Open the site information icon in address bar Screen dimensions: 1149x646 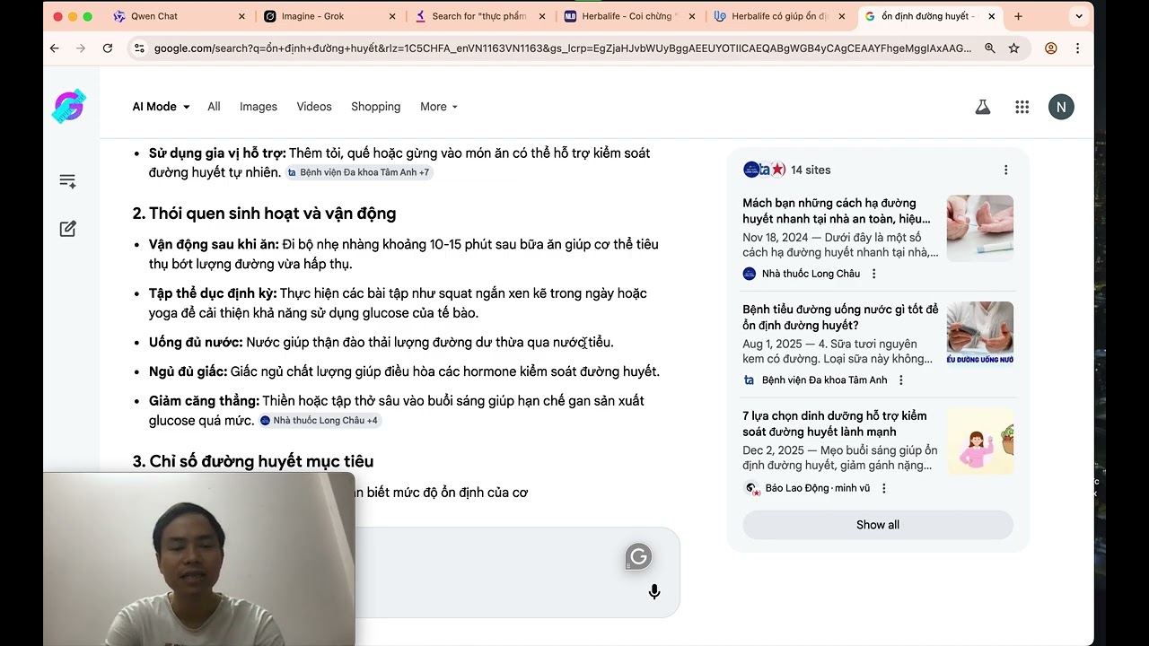point(138,48)
